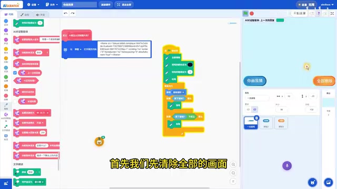Switch to the 声音 sounds tab
The width and height of the screenshot is (337, 189).
coord(41,15)
